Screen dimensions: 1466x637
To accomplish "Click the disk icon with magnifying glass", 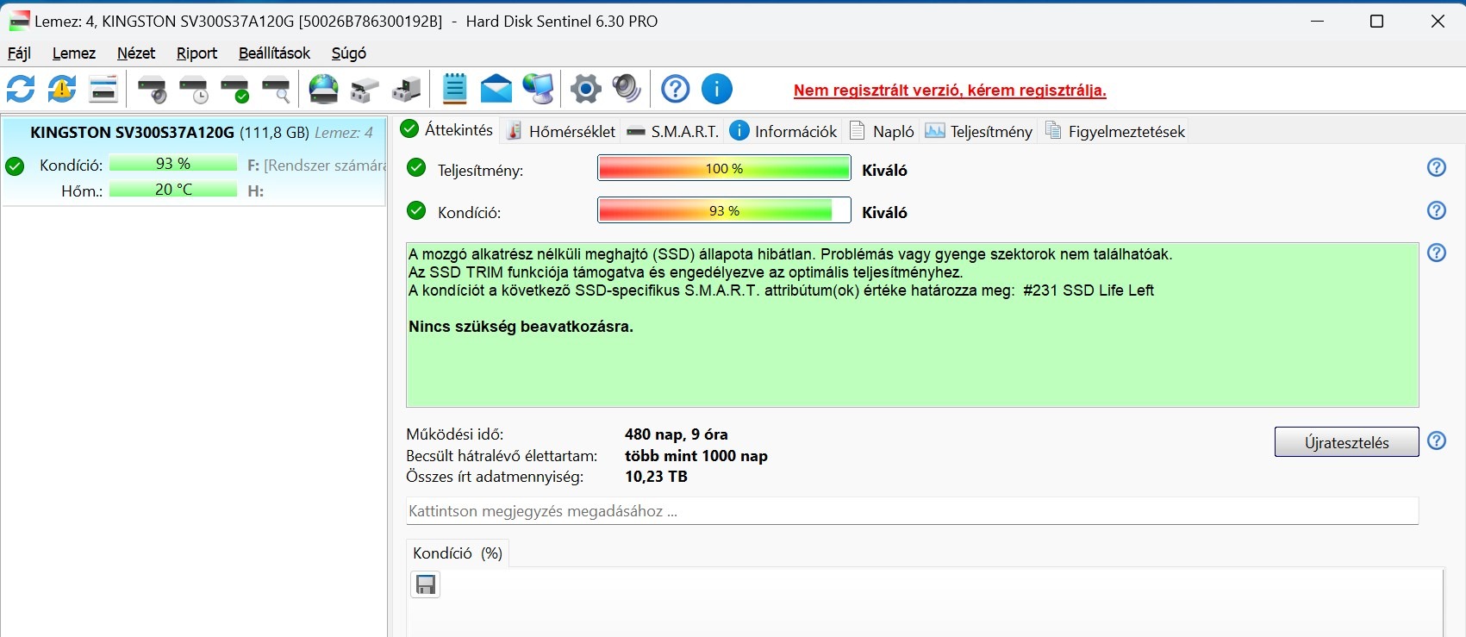I will pyautogui.click(x=276, y=89).
